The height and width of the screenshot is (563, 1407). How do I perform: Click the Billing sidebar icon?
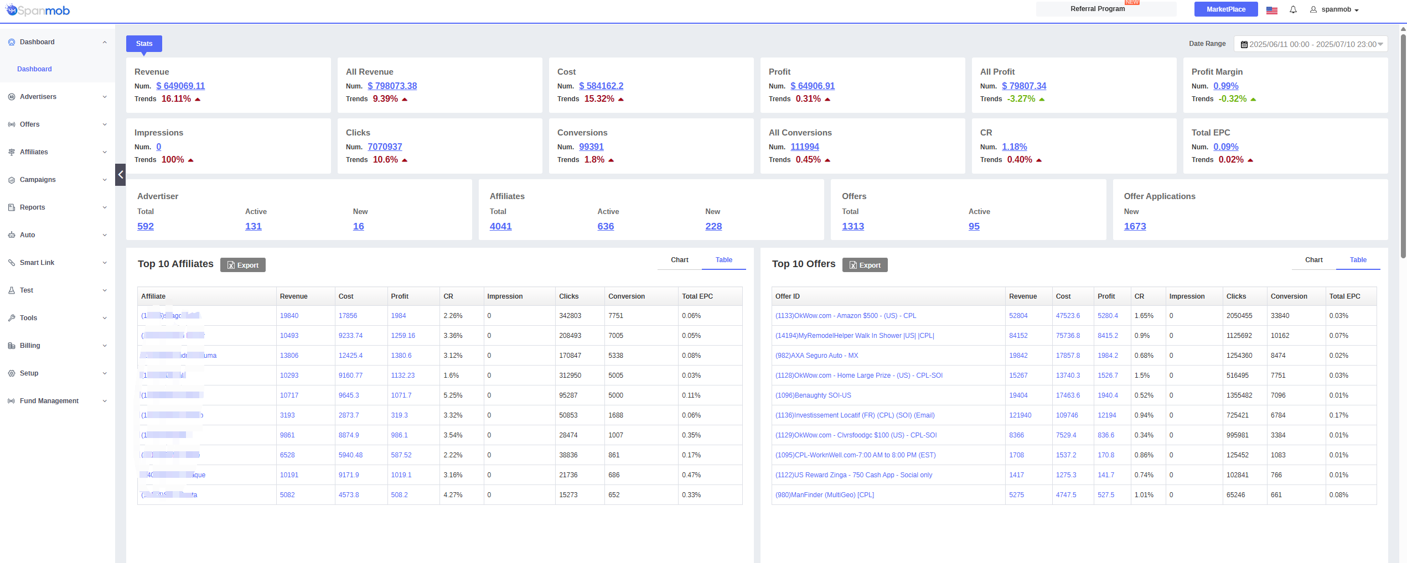click(x=12, y=346)
